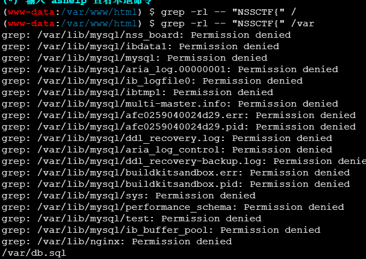Click the performance_schema error line
366x259 pixels.
point(173,207)
